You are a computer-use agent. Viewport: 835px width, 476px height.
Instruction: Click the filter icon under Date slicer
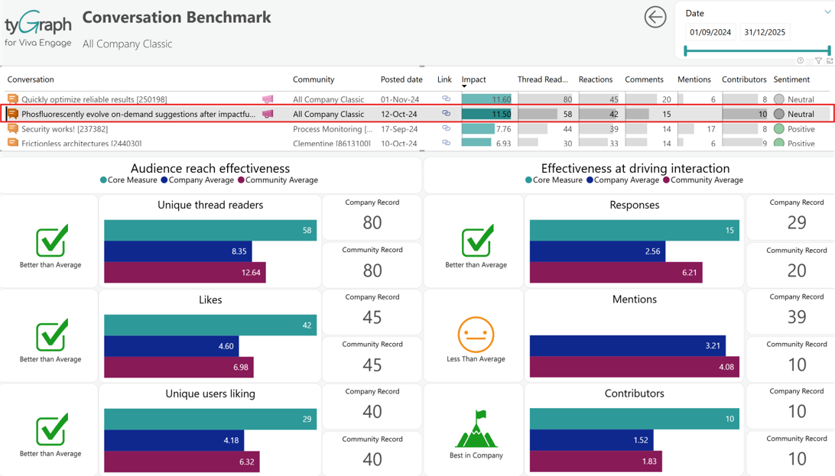(x=818, y=60)
